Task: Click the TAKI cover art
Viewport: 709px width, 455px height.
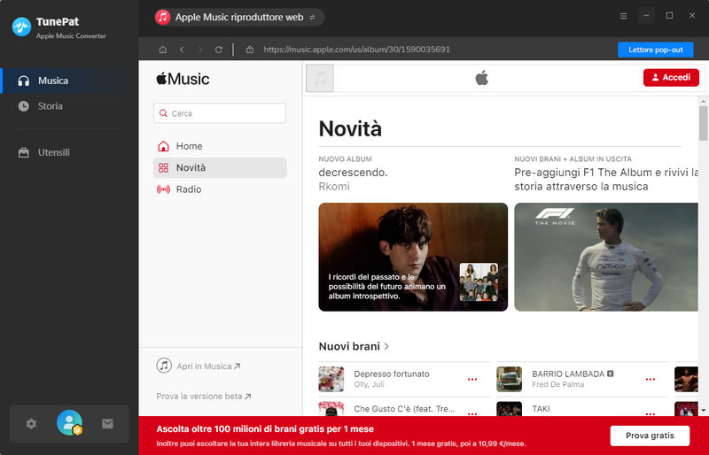Action: coord(509,409)
